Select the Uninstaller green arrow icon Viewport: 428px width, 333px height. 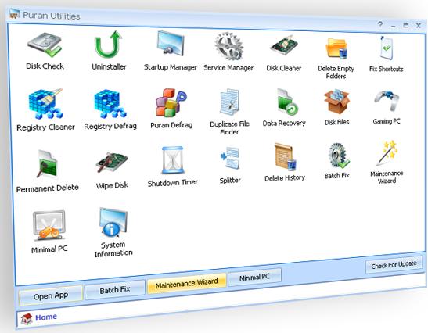coord(108,45)
